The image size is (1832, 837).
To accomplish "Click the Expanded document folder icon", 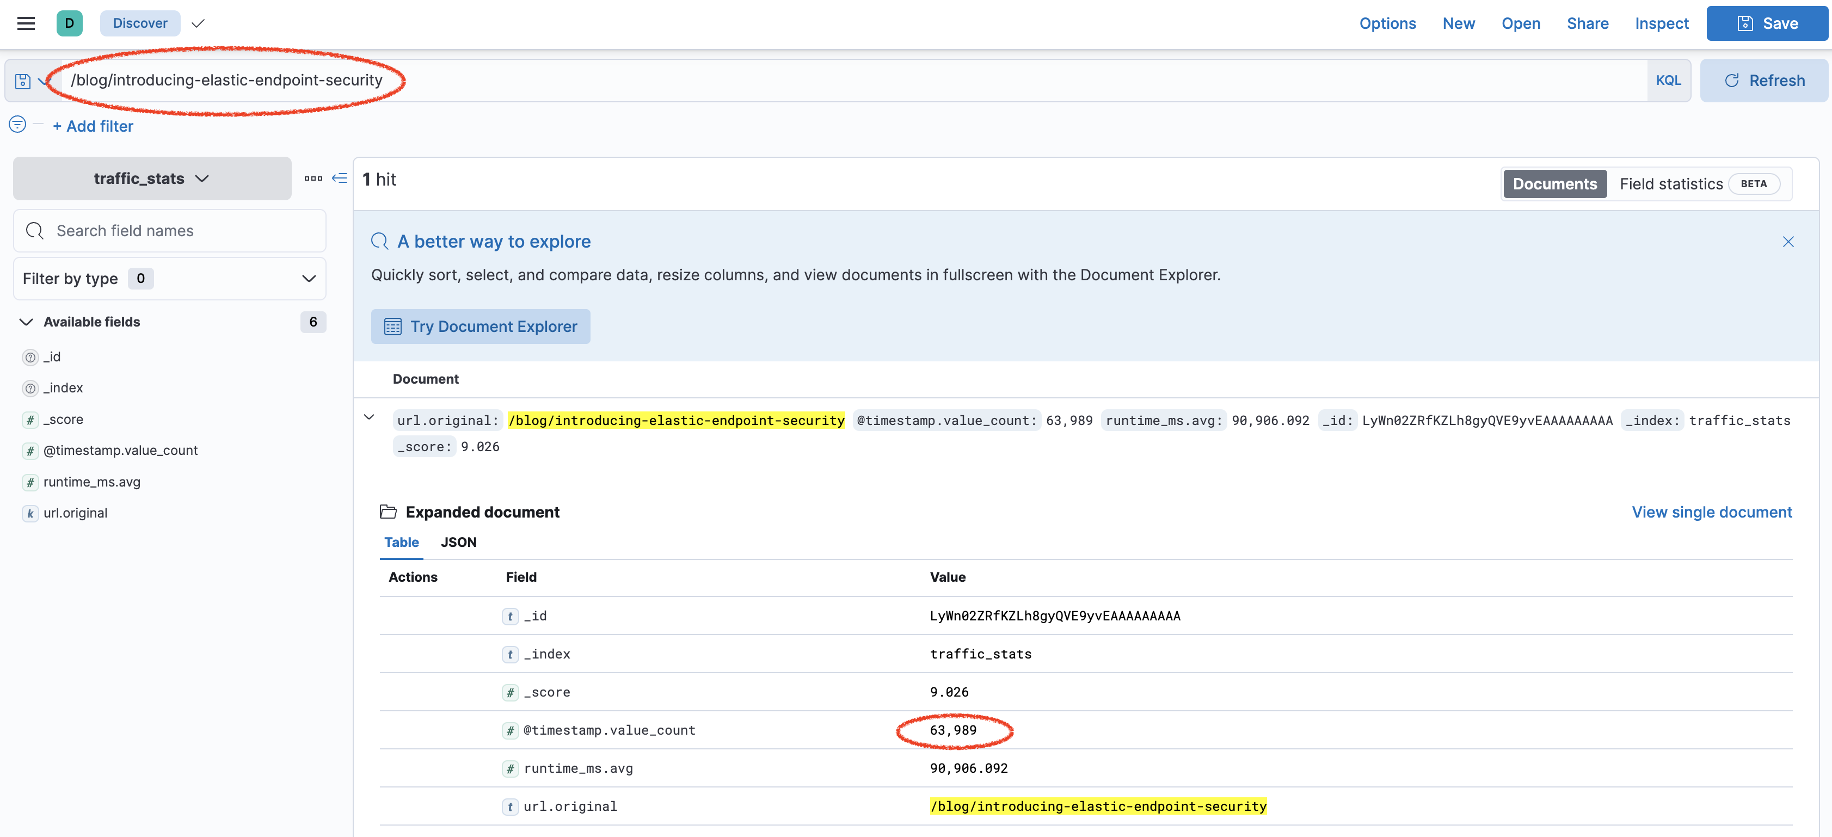I will (388, 512).
